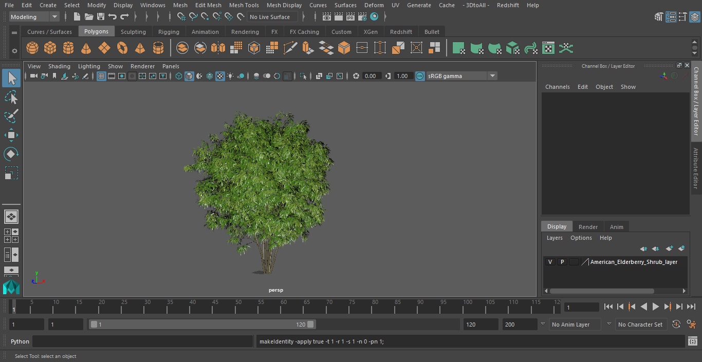This screenshot has height=362, width=702.
Task: Create a polygon pyramid from the shelf
Action: (140, 48)
